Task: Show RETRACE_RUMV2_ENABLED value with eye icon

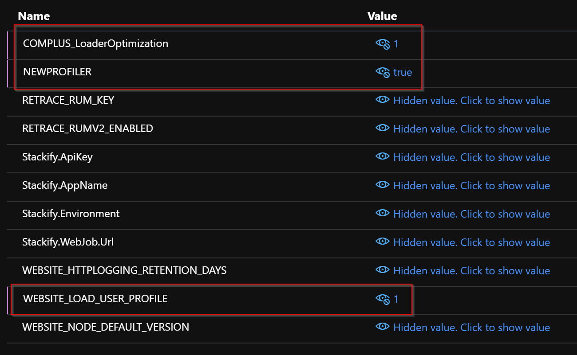Action: point(383,129)
